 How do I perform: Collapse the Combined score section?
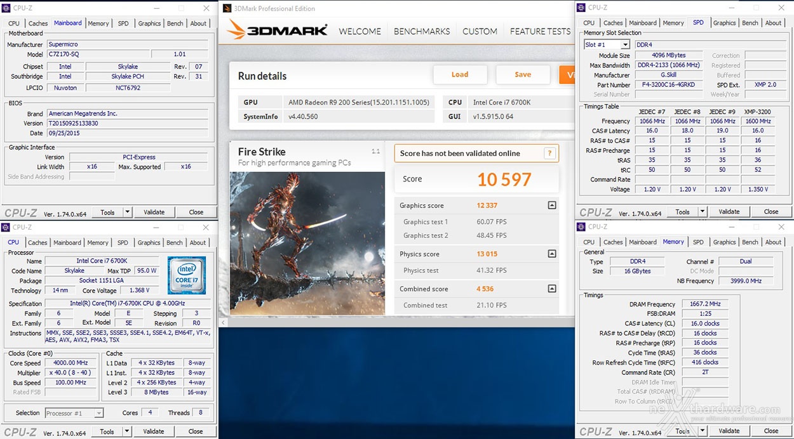click(552, 289)
